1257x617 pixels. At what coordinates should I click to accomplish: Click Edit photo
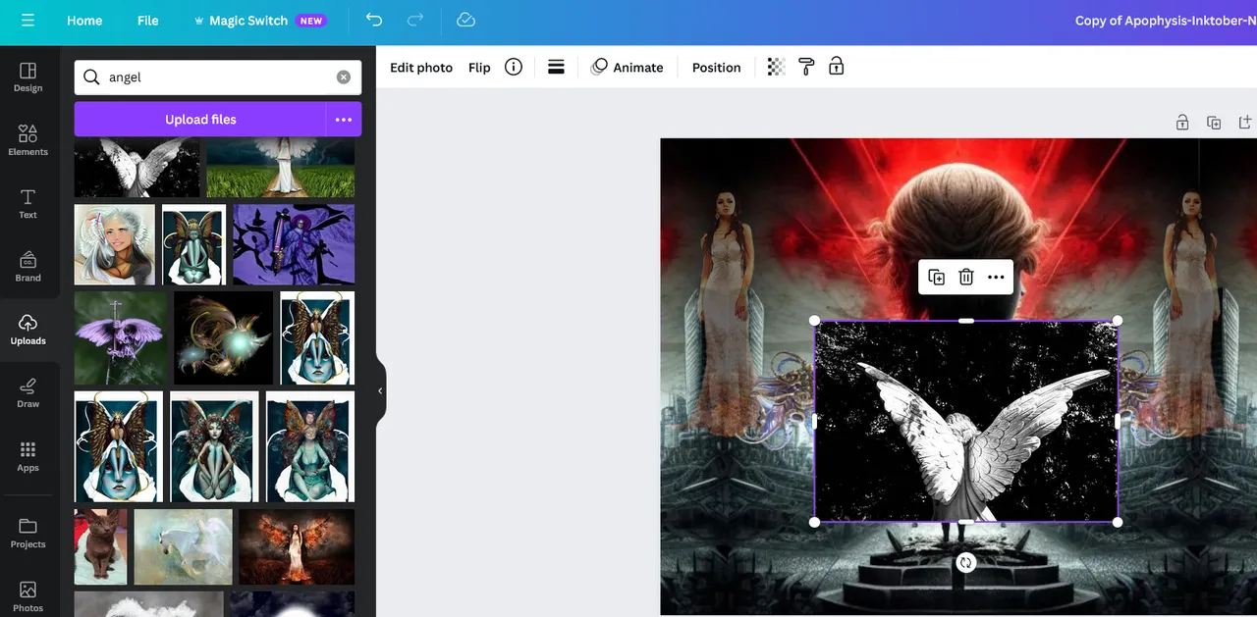pyautogui.click(x=421, y=68)
